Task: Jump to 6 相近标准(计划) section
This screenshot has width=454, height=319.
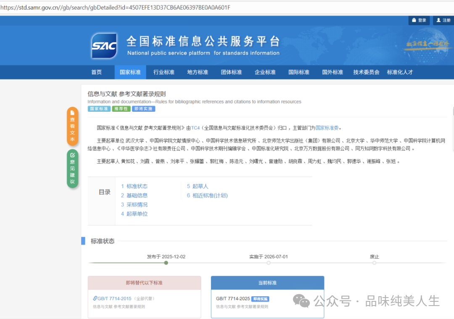Action: 207,195
